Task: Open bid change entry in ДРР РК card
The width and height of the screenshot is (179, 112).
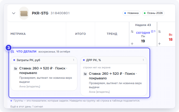Action: click(x=113, y=76)
